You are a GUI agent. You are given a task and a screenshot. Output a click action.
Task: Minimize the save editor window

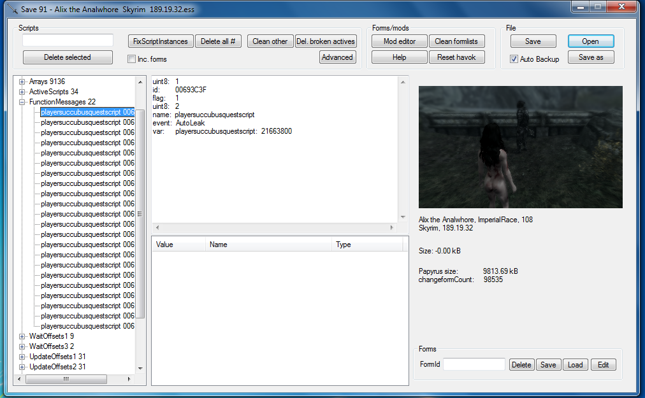coord(581,7)
